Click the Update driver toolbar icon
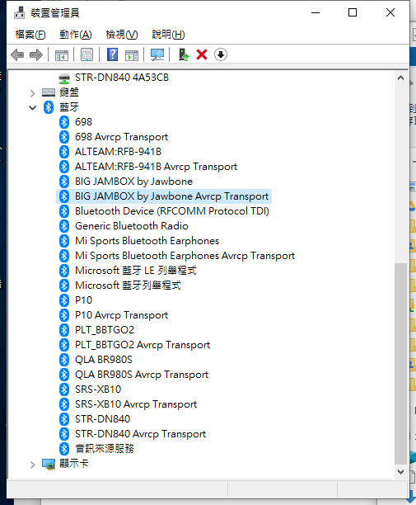The height and width of the screenshot is (505, 416). click(x=184, y=54)
